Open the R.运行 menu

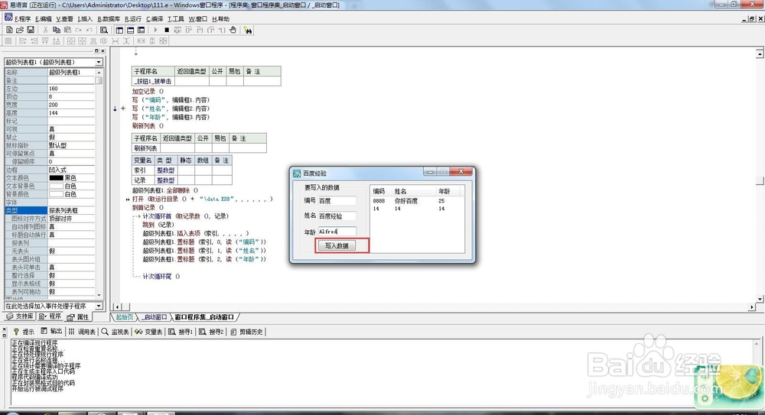pyautogui.click(x=132, y=18)
